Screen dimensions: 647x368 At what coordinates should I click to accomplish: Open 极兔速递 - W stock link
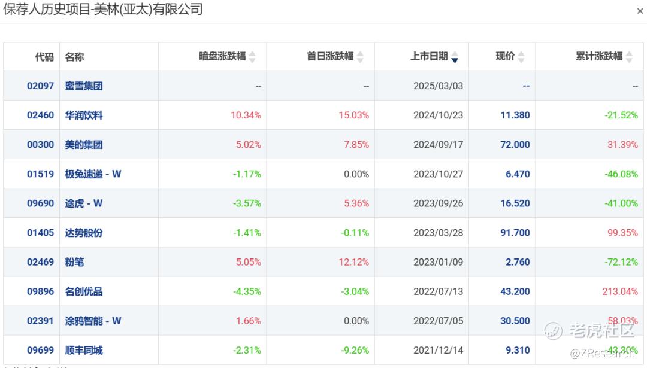coord(93,174)
